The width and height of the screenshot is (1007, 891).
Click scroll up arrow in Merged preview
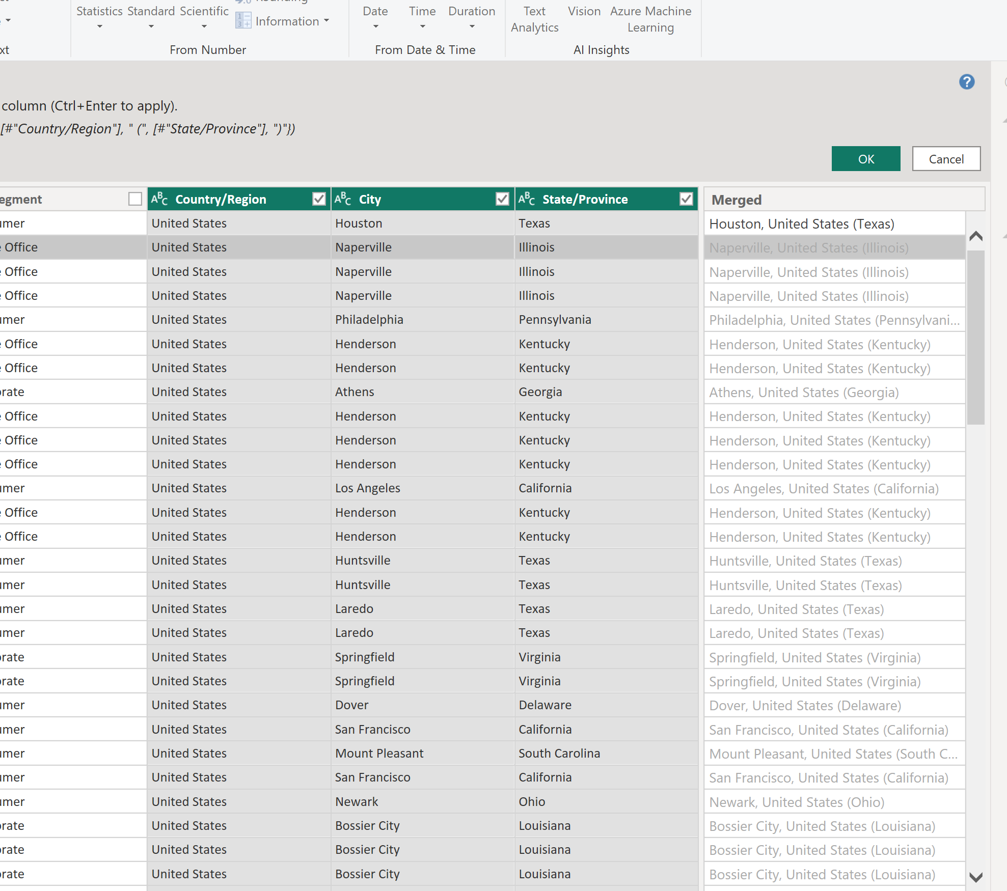coord(975,236)
